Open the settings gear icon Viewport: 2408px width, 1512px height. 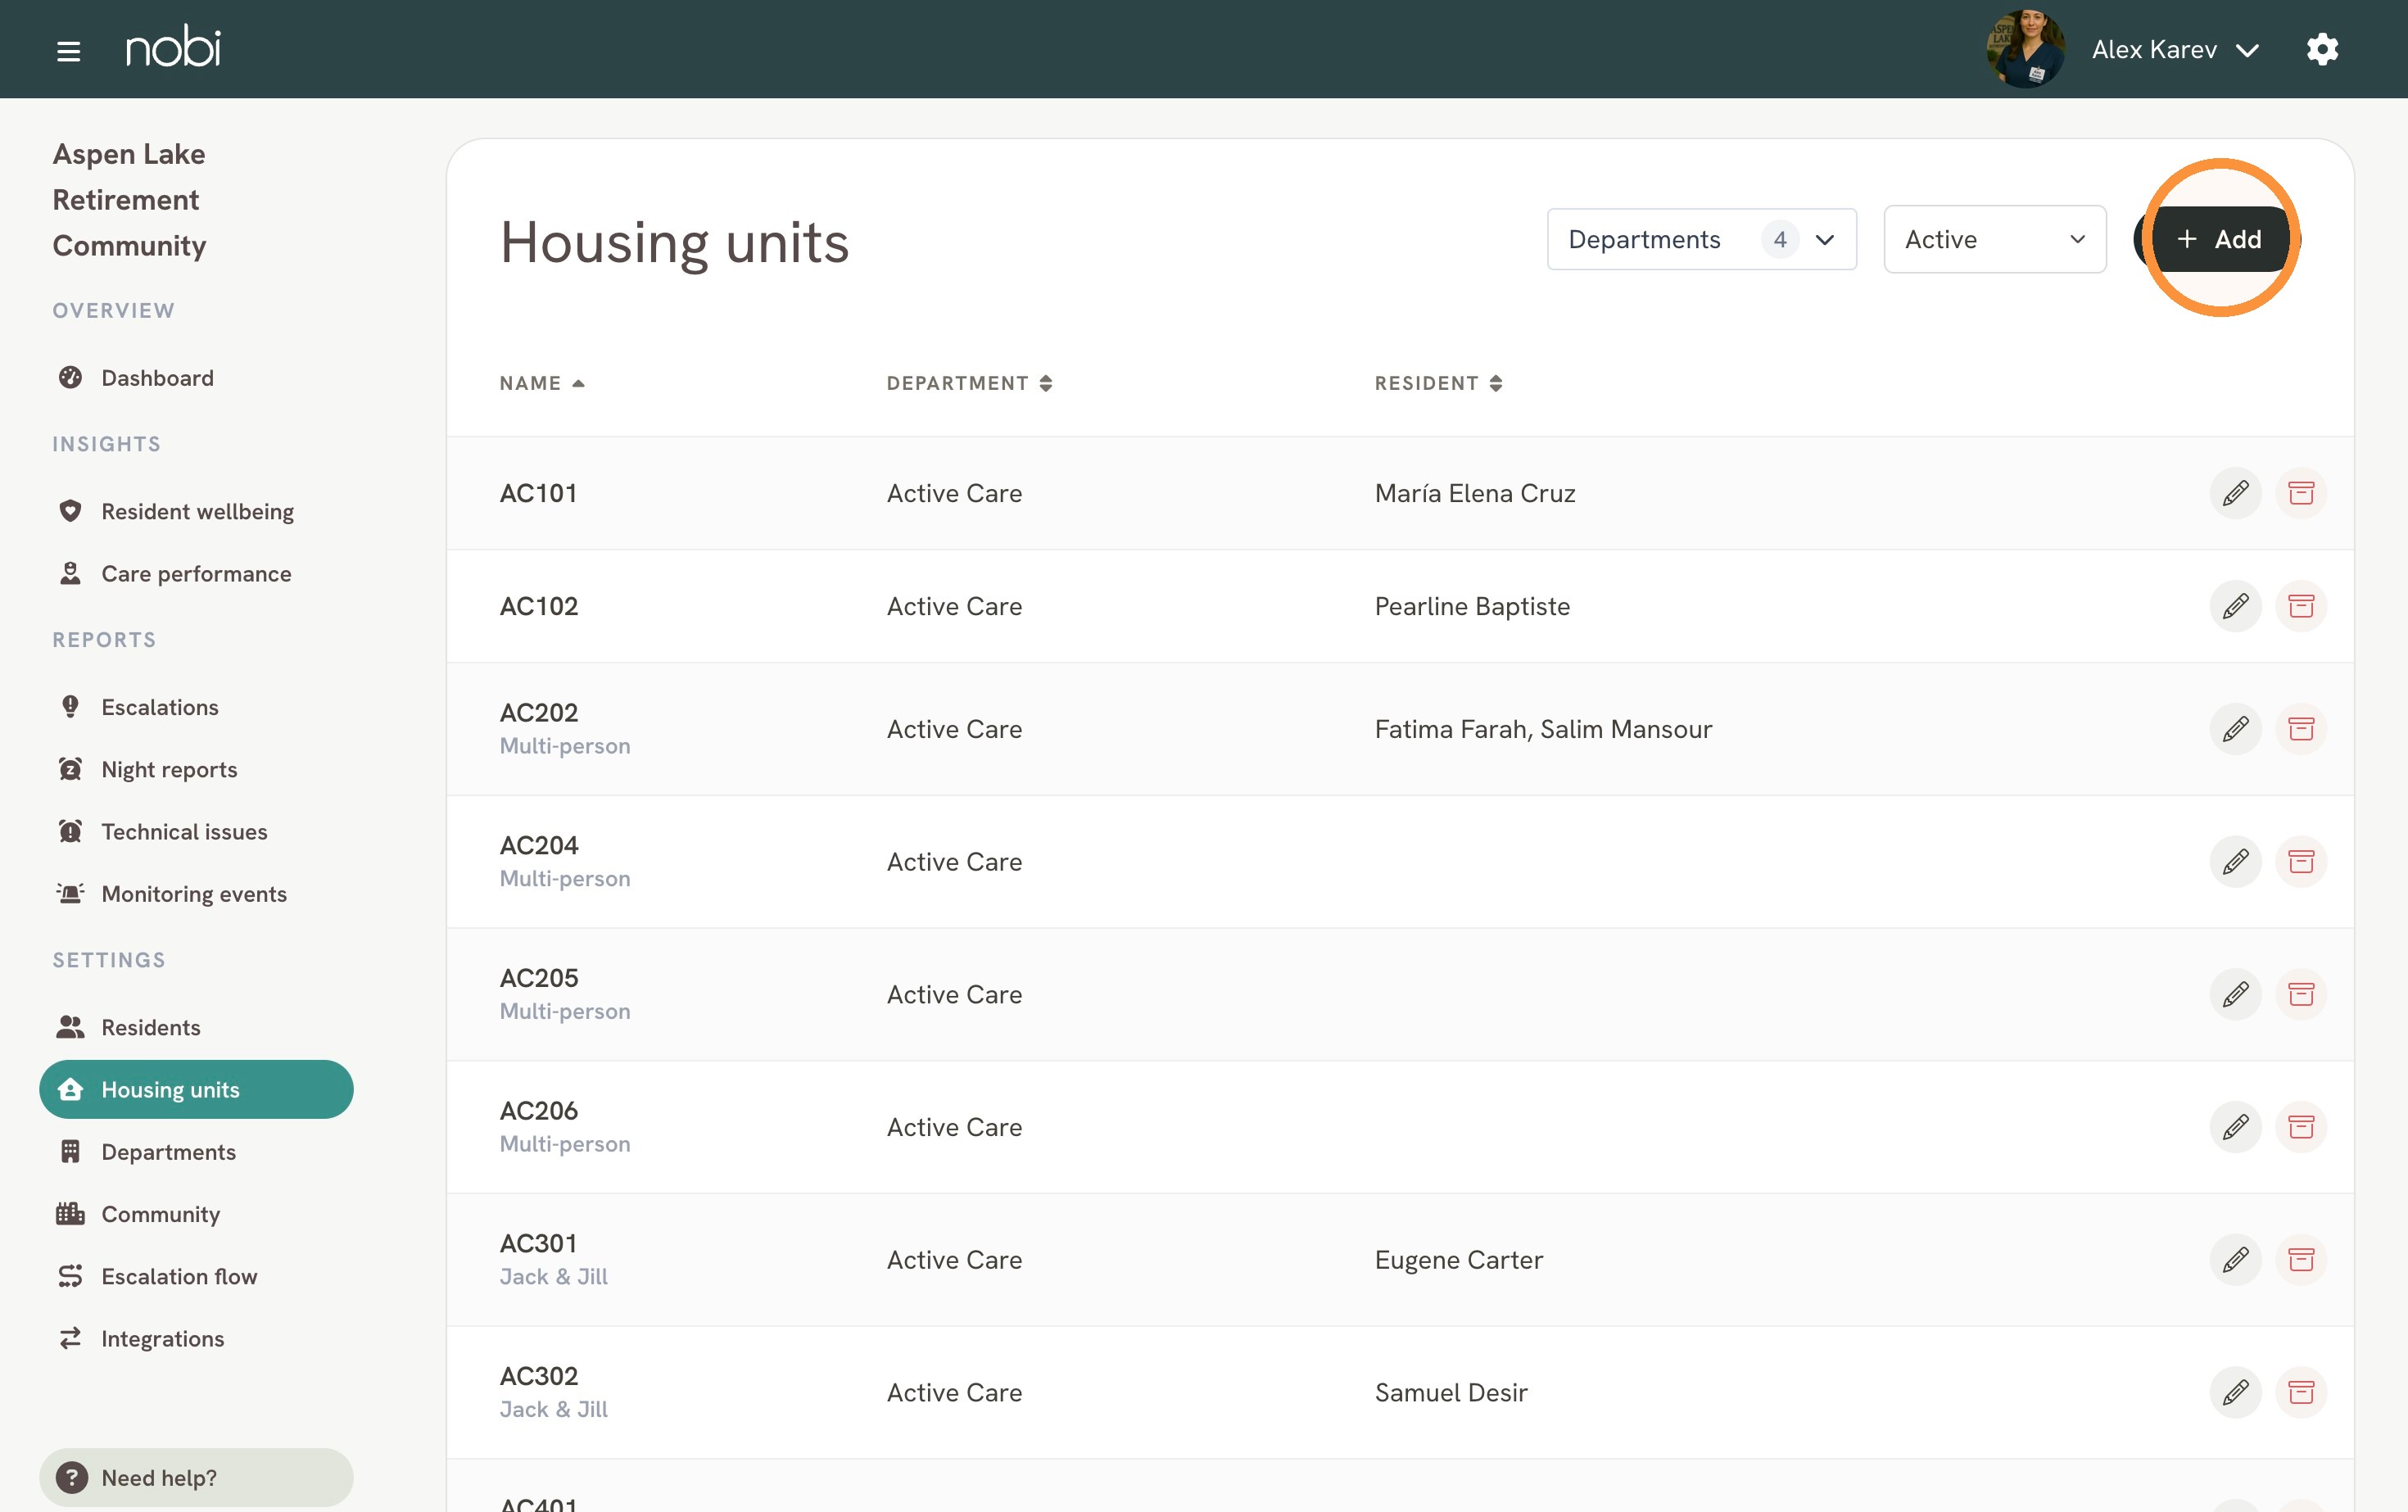[2322, 49]
